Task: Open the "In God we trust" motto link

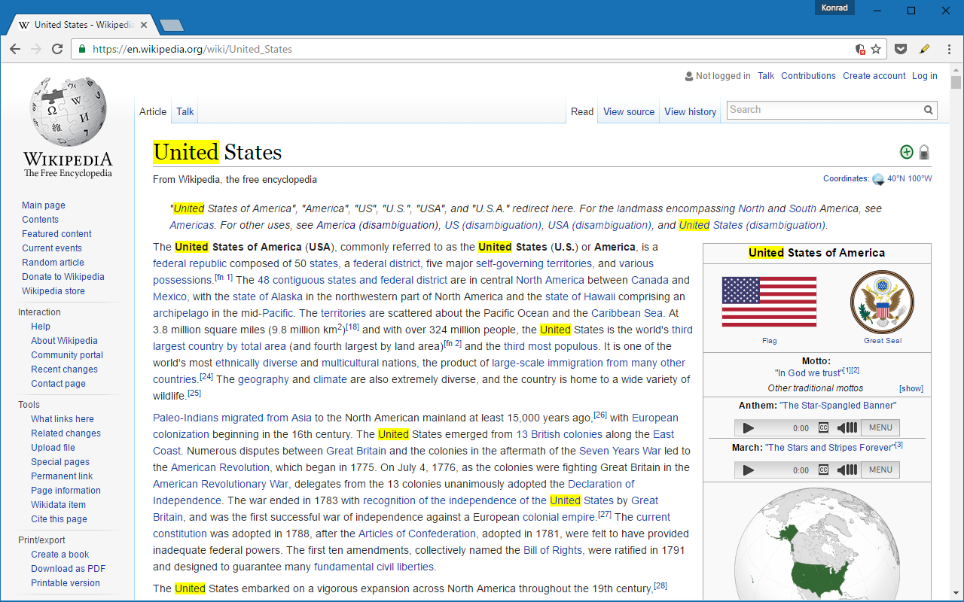Action: (808, 372)
